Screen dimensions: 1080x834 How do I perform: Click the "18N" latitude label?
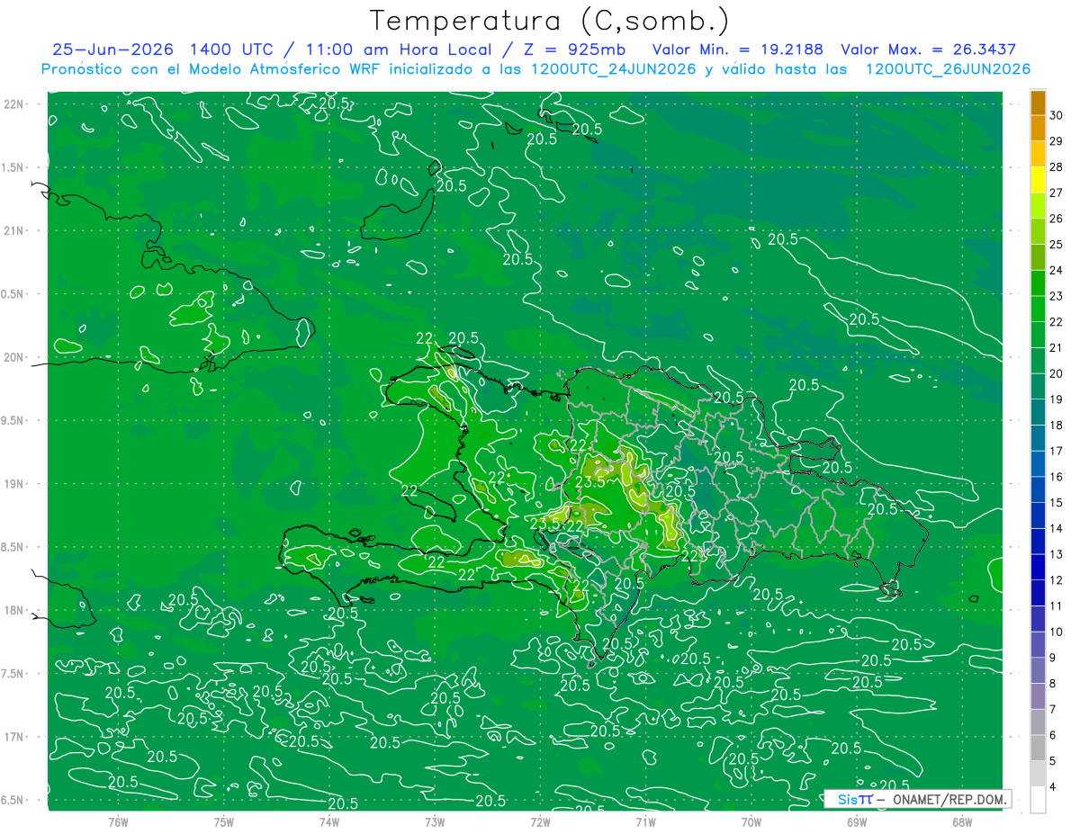tap(14, 610)
